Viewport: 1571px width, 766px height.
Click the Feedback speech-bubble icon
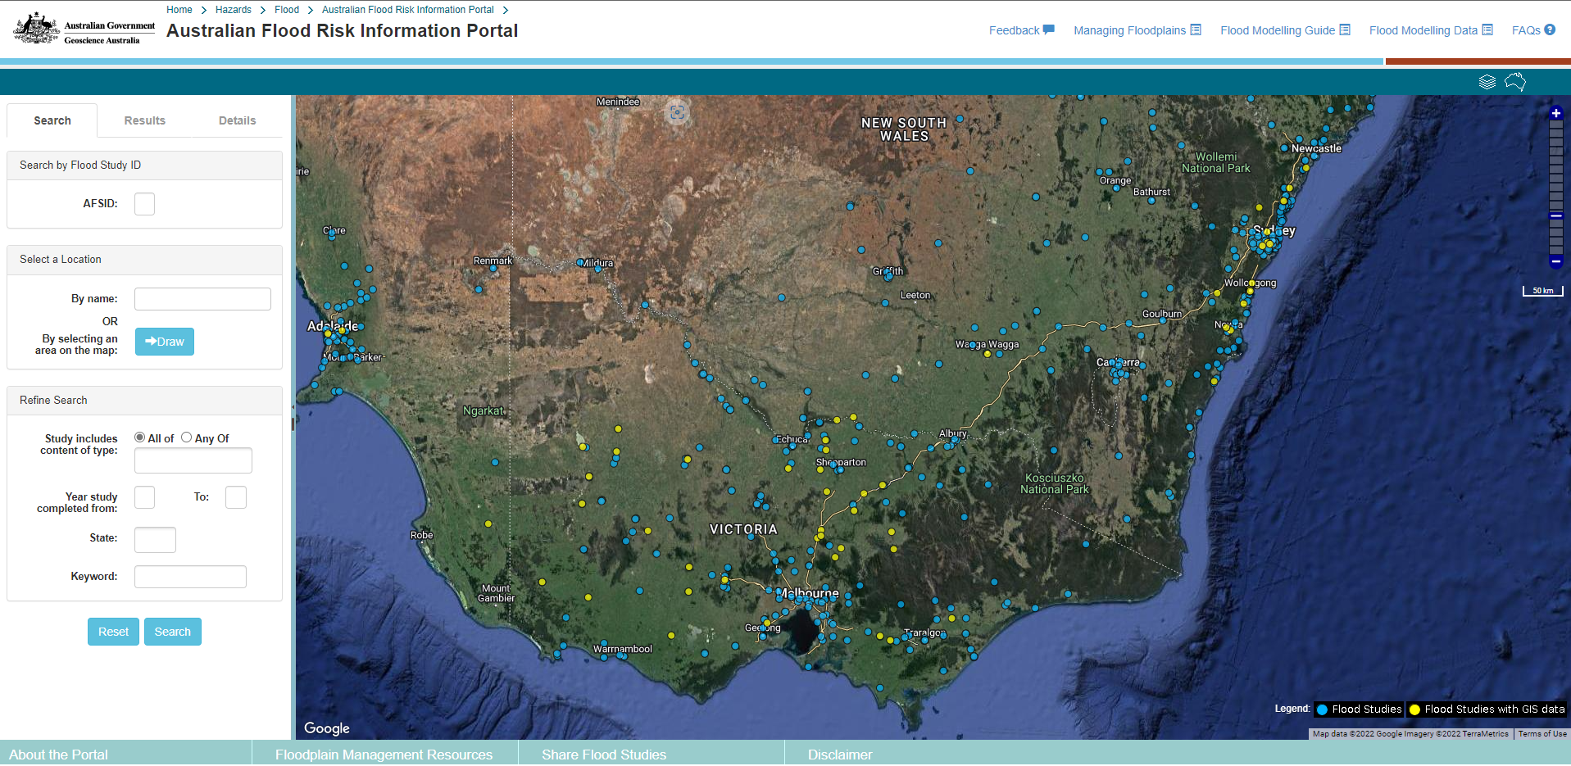tap(1047, 29)
